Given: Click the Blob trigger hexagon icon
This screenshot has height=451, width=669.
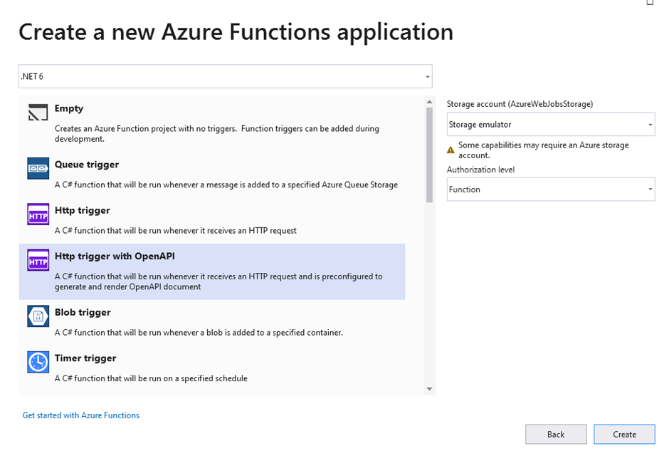Looking at the screenshot, I should (x=38, y=316).
